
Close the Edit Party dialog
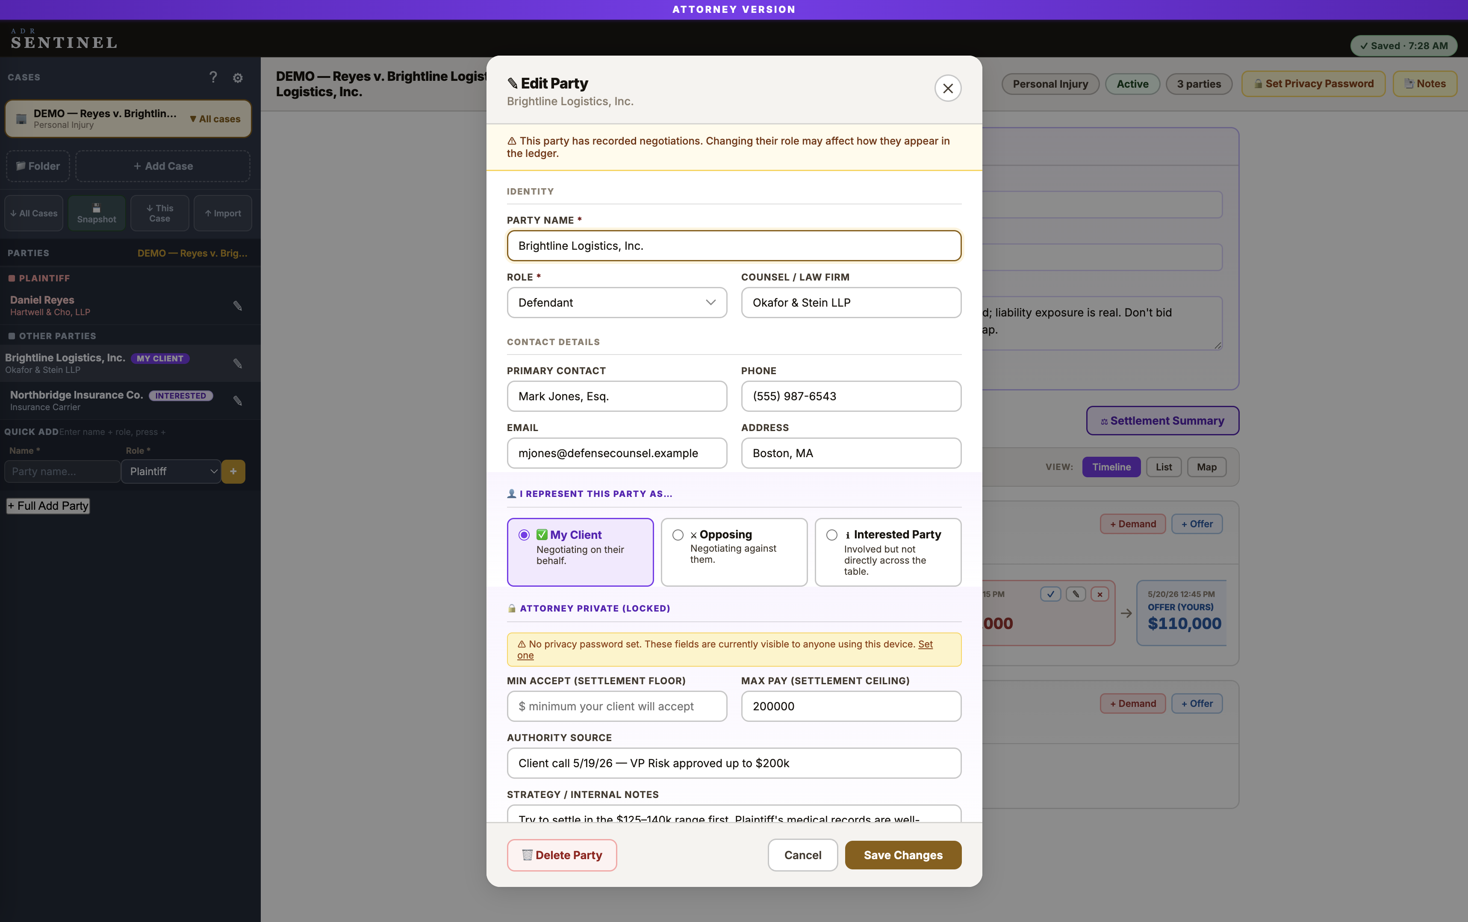(948, 89)
